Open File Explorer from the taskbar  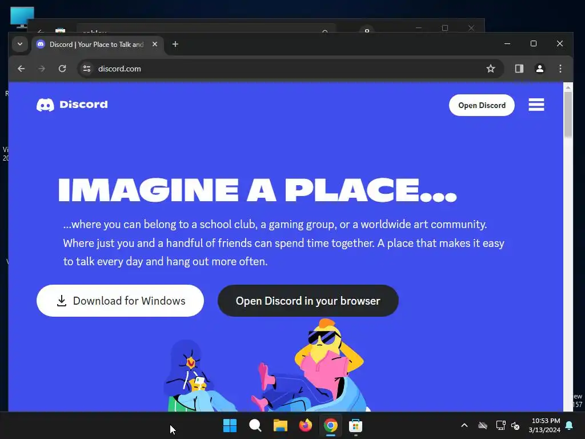tap(280, 425)
